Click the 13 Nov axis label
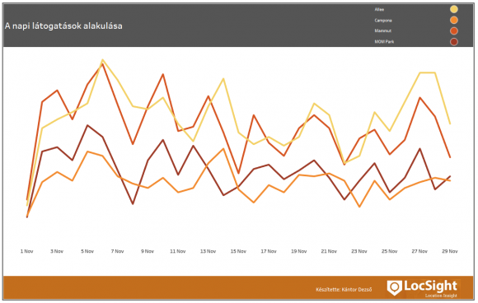478x303 pixels. tap(208, 251)
